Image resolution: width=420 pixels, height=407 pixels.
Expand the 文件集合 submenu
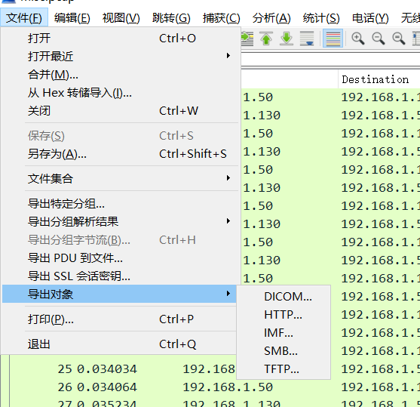click(120, 178)
